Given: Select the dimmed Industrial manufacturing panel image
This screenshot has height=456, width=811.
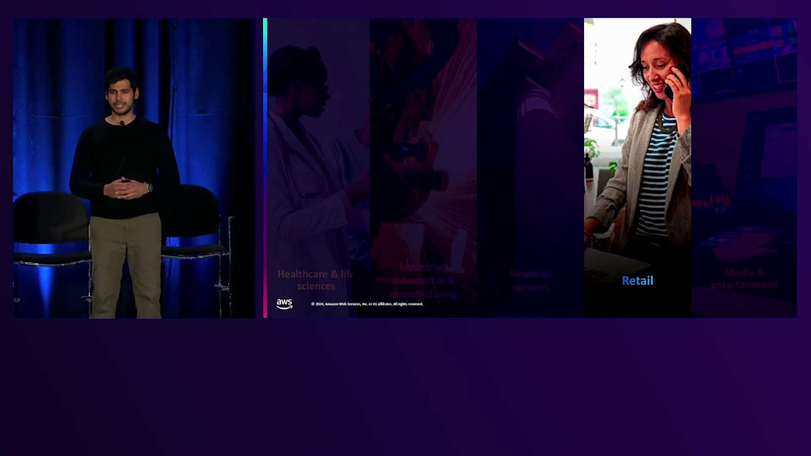Looking at the screenshot, I should [x=423, y=168].
